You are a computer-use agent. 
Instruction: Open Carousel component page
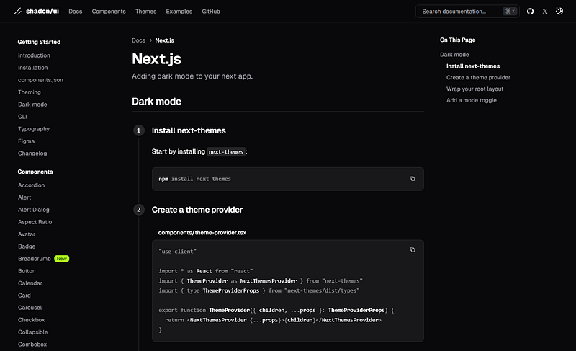30,308
